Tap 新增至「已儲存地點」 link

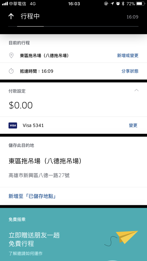click(32, 196)
